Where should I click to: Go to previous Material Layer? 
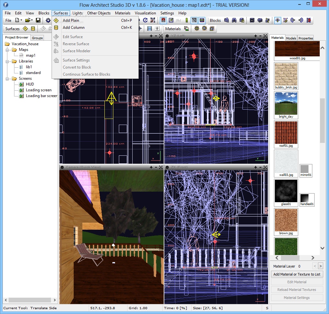click(315, 266)
